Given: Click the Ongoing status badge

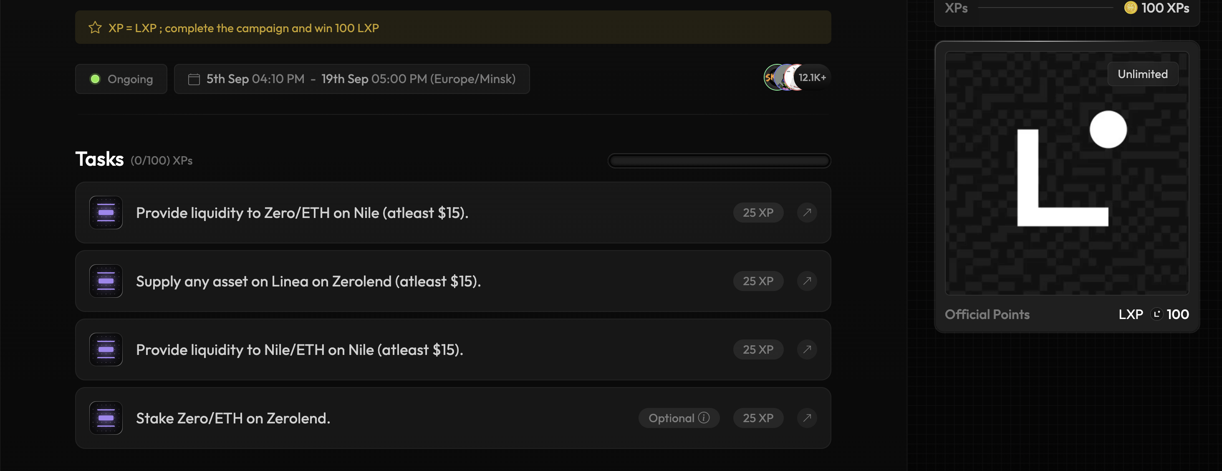Looking at the screenshot, I should click(x=121, y=79).
